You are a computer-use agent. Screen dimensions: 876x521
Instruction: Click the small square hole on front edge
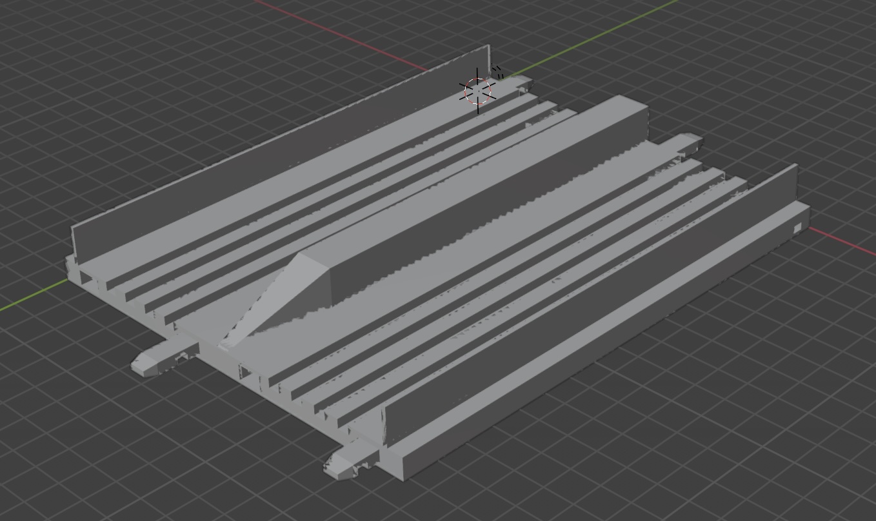[x=245, y=371]
